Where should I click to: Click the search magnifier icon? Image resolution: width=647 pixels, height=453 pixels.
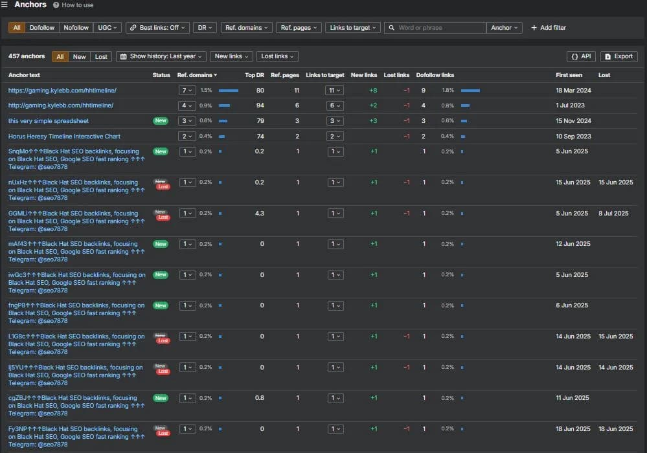[392, 28]
